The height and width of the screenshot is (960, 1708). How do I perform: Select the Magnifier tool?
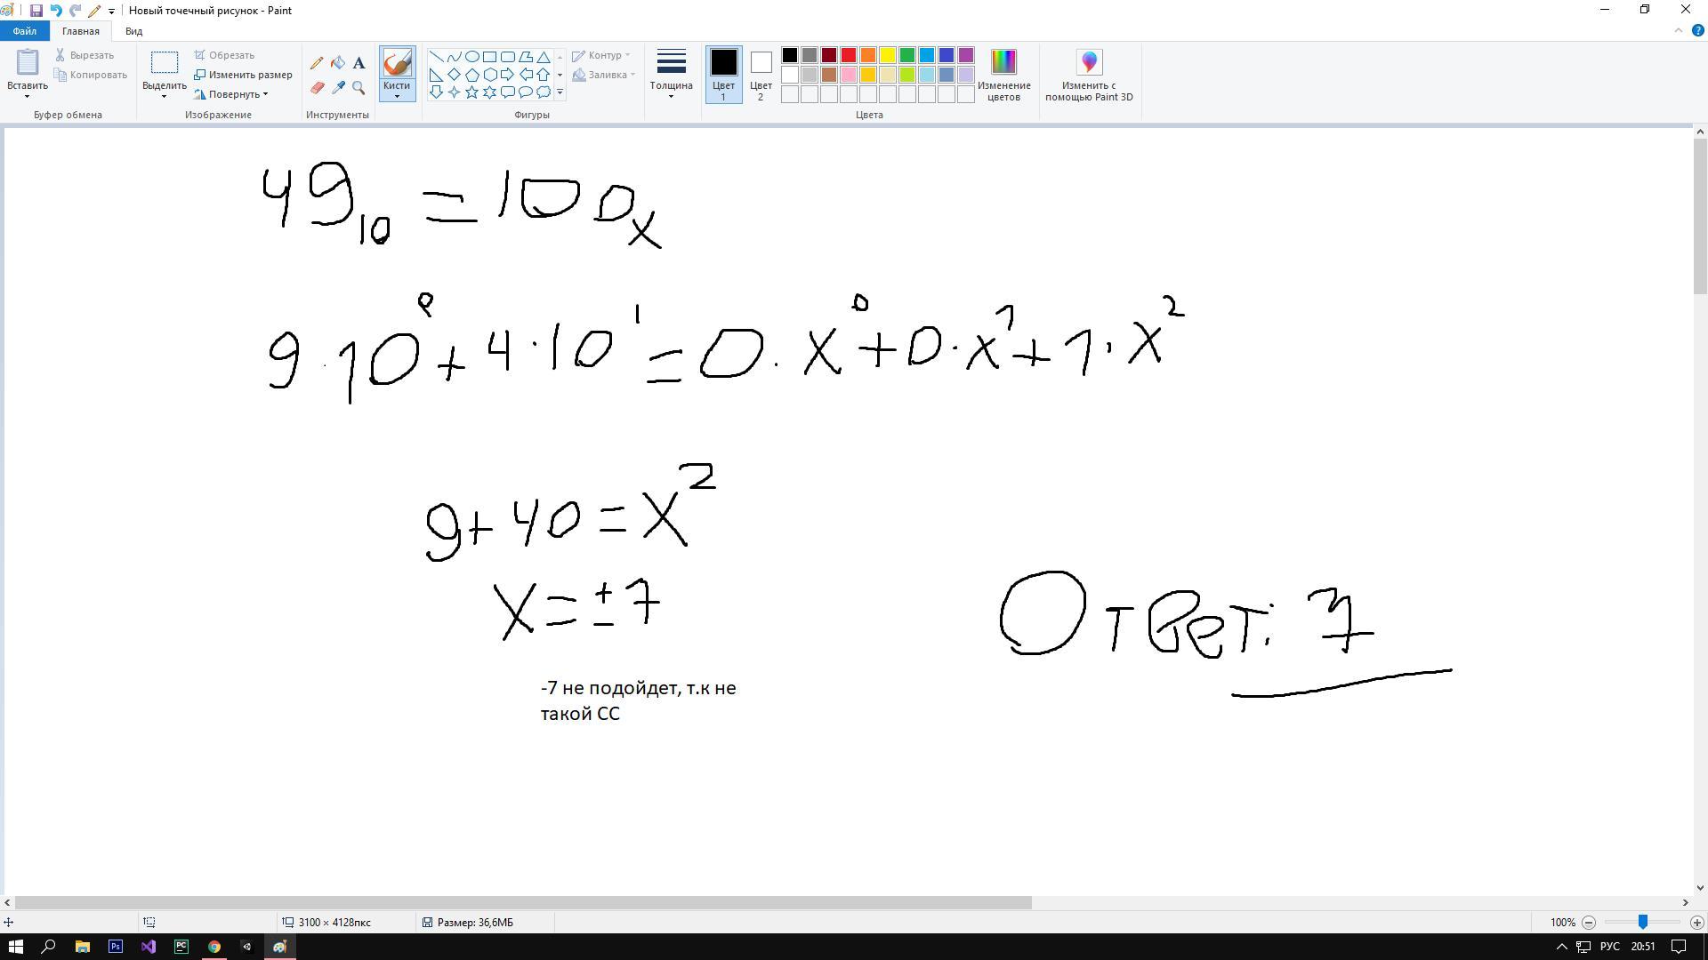(359, 88)
